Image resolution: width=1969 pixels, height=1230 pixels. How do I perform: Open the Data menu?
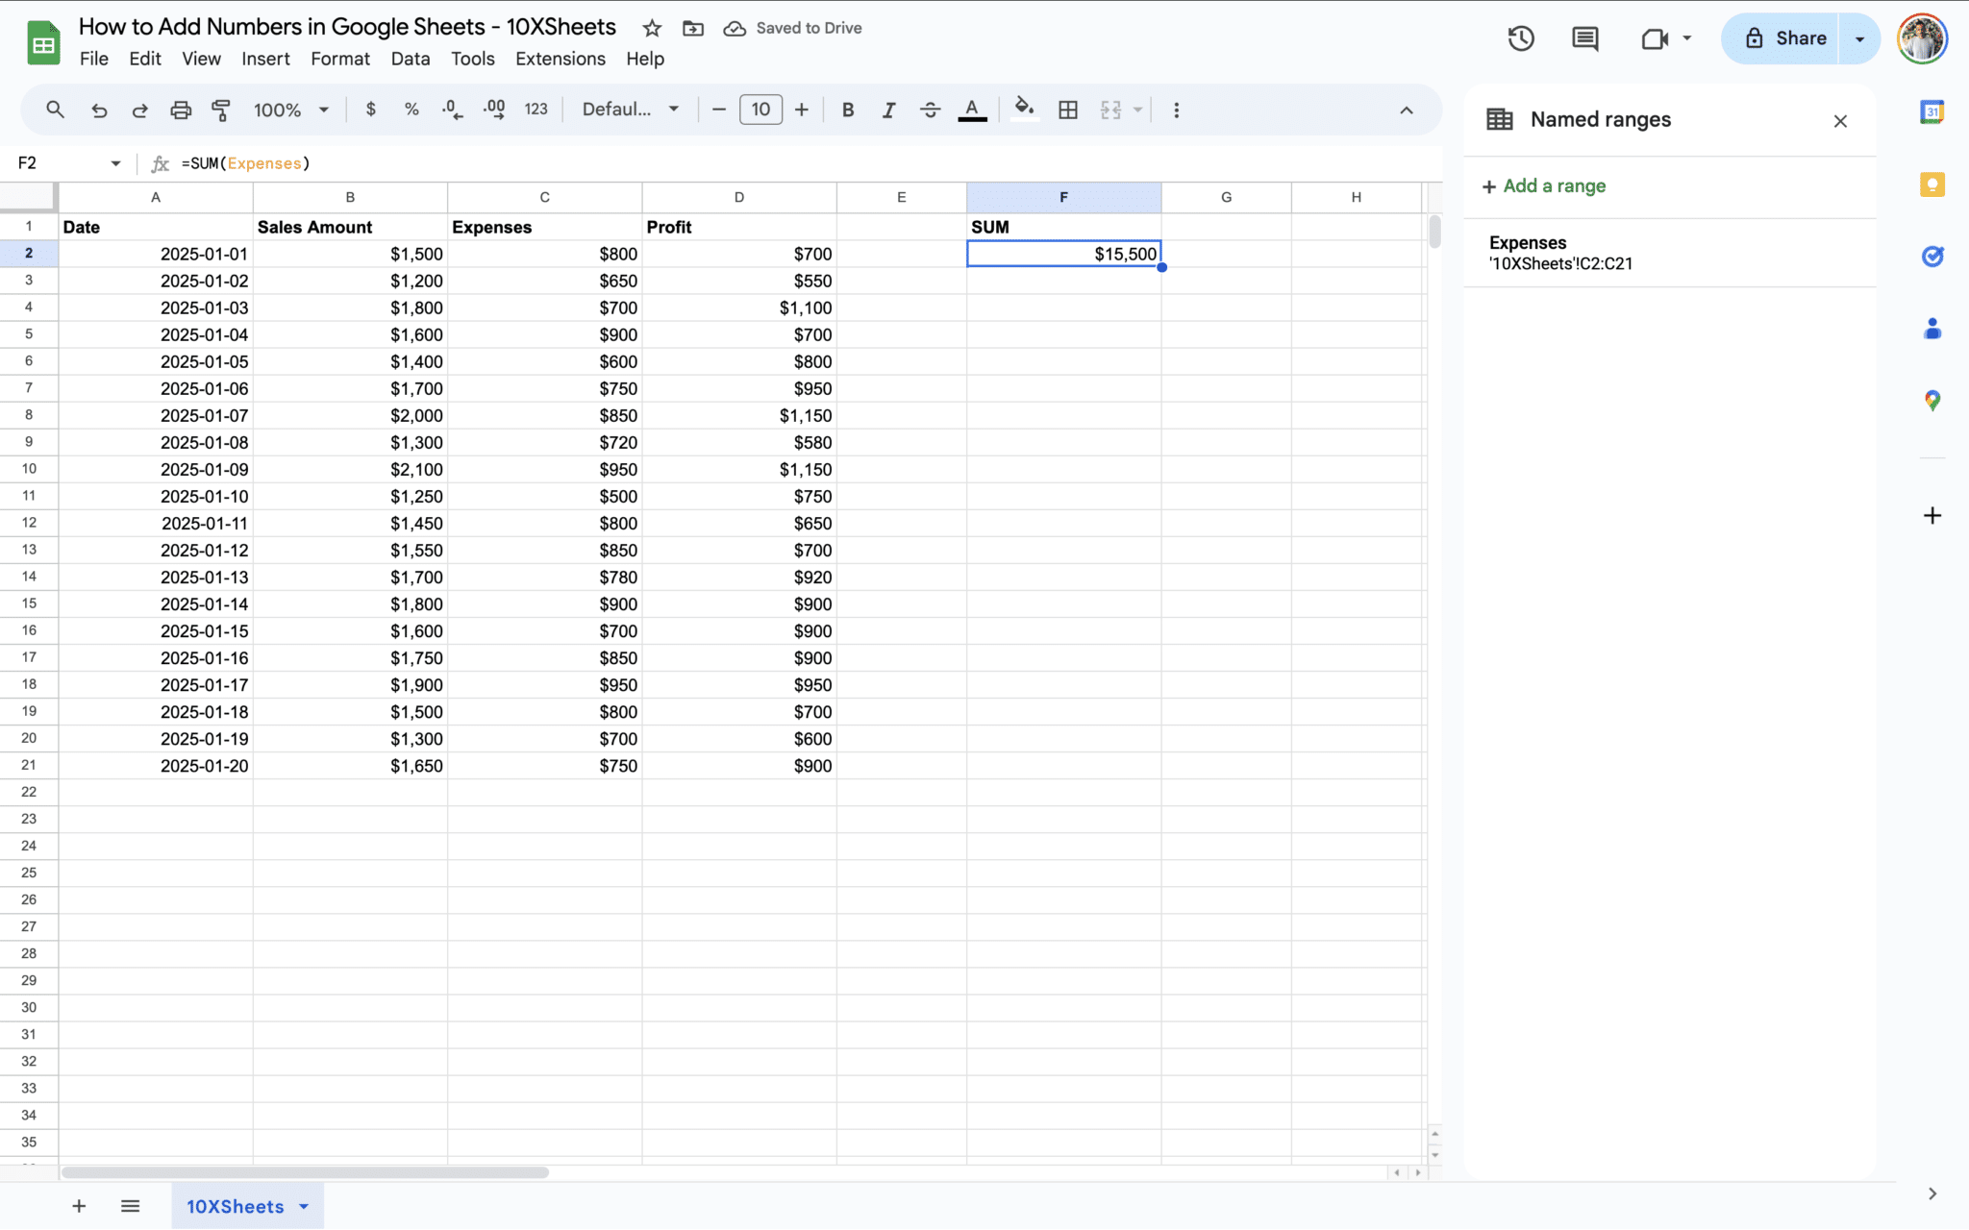click(x=410, y=59)
